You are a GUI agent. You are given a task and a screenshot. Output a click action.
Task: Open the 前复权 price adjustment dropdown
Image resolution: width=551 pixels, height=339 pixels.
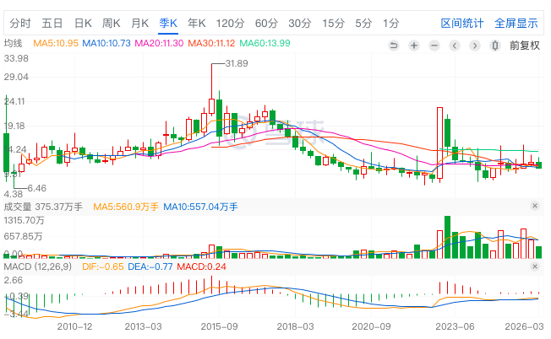[524, 46]
